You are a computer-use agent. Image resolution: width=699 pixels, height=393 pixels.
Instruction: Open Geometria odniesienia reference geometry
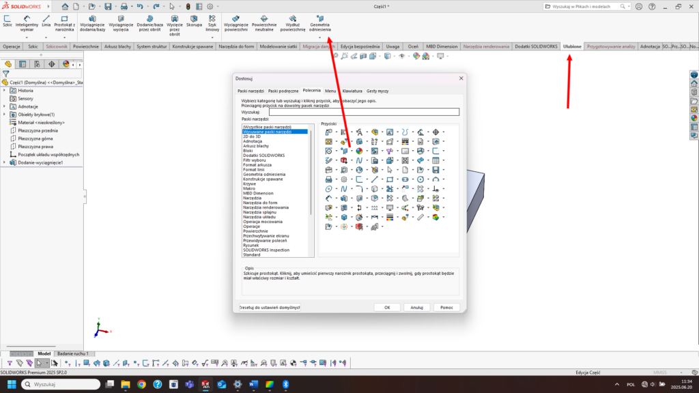coord(319,23)
